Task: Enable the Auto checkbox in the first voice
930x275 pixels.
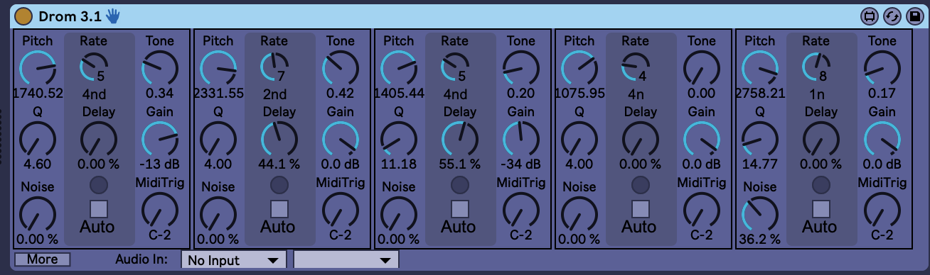Action: click(x=98, y=208)
